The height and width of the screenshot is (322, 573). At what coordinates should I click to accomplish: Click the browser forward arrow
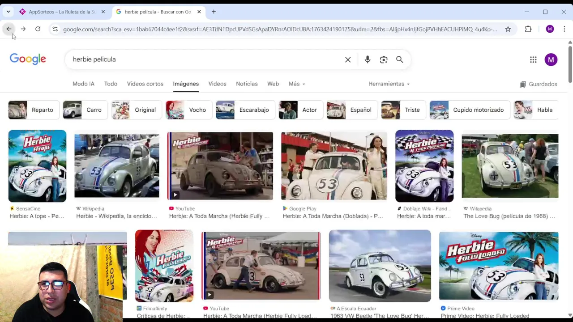click(23, 29)
